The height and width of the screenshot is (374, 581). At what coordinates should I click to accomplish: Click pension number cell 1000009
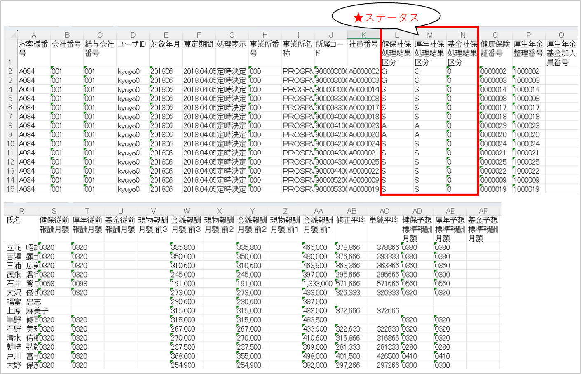[529, 180]
